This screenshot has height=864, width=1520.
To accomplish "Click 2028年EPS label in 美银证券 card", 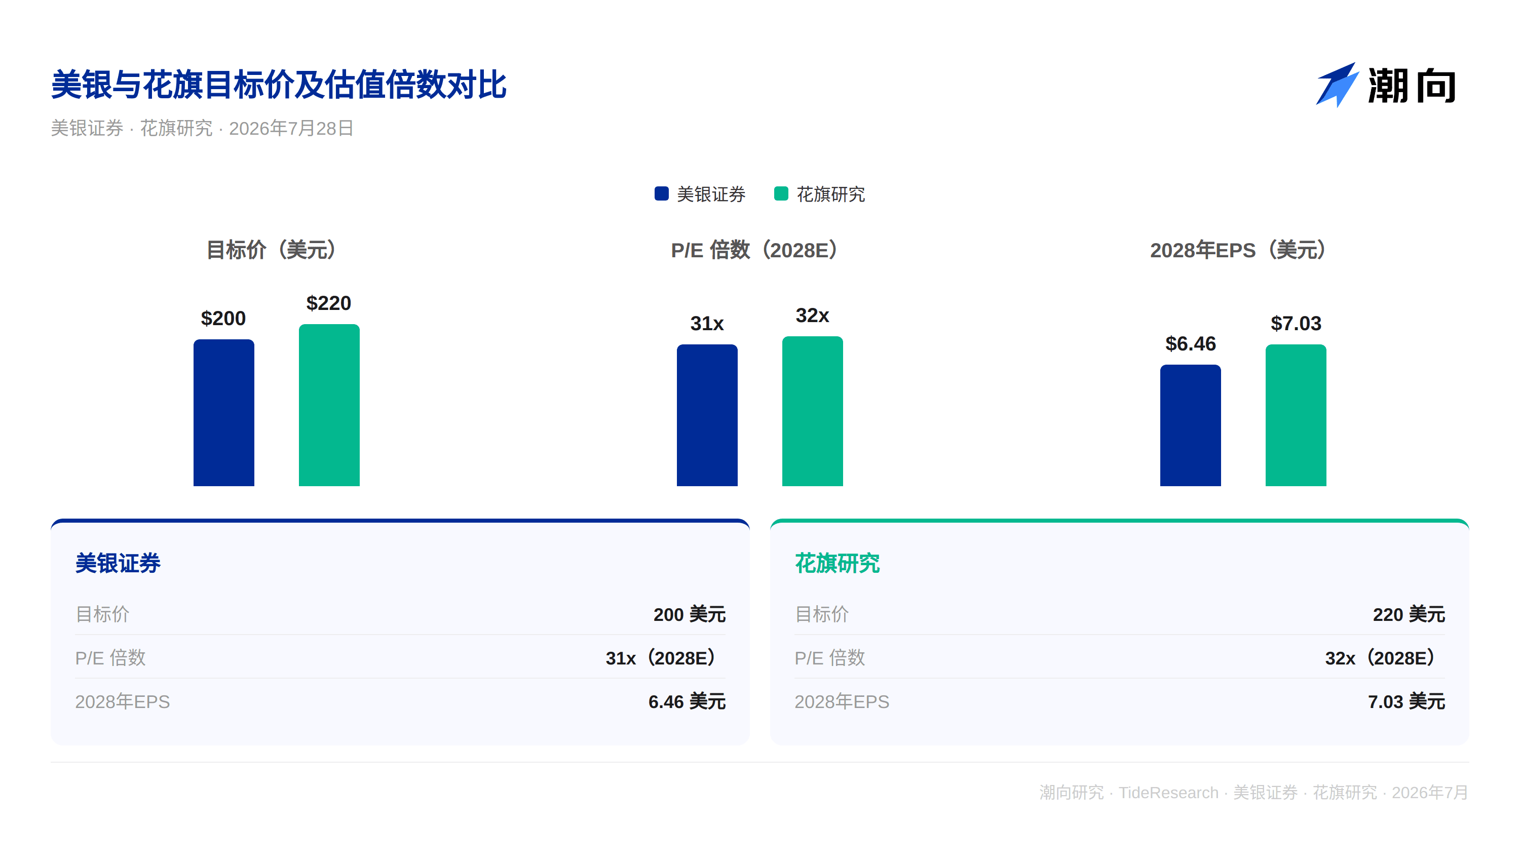I will coord(122,701).
